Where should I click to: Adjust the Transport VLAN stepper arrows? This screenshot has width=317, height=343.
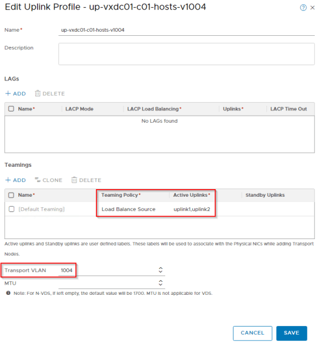tap(161, 270)
